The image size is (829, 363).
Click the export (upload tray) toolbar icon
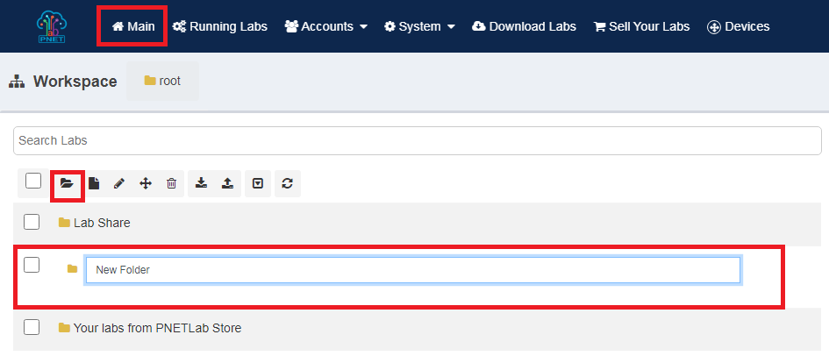(x=227, y=183)
